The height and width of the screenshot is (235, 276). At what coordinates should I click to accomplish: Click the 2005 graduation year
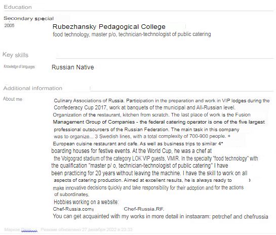[9, 25]
